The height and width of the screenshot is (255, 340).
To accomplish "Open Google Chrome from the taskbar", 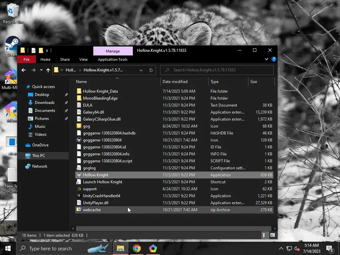I will tap(136, 248).
